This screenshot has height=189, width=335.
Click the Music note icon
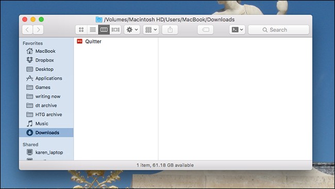tap(30, 124)
